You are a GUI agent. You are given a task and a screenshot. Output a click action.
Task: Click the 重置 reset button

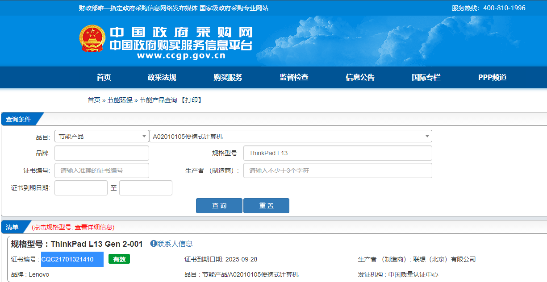(x=266, y=206)
